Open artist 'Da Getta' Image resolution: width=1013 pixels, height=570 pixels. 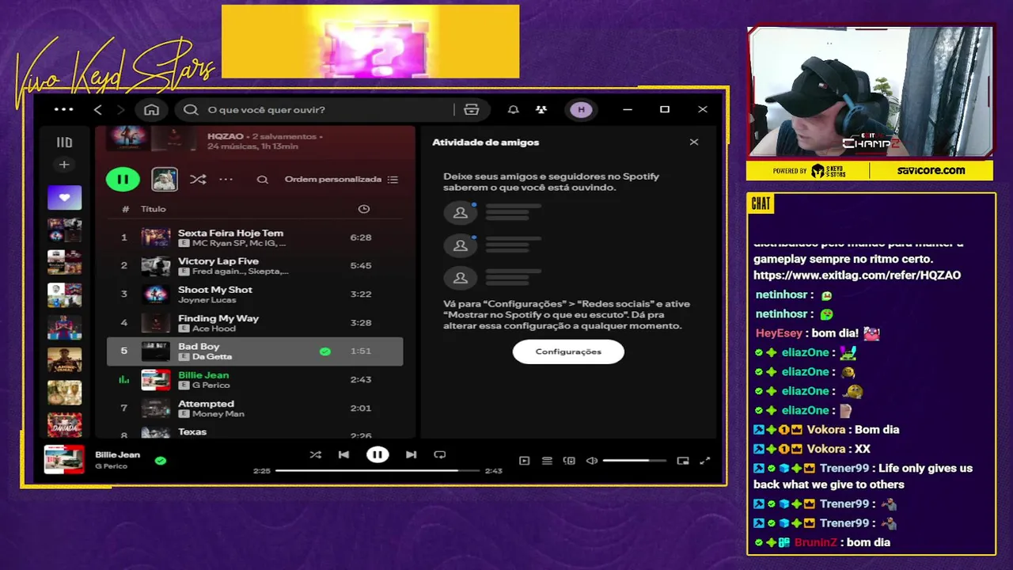pos(212,357)
